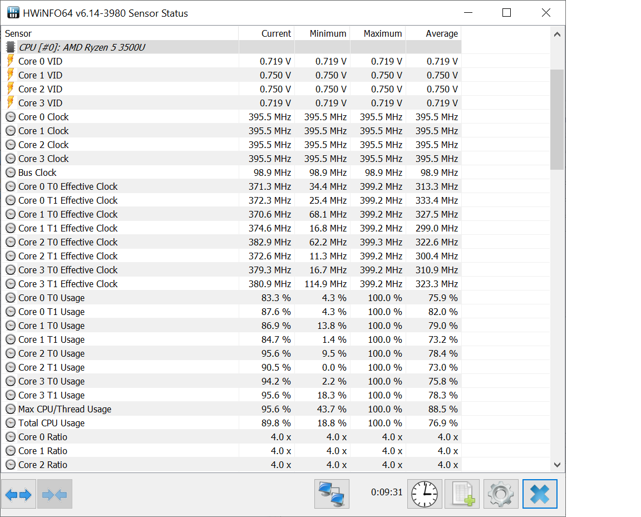Close sensor window with blue X button

pyautogui.click(x=540, y=494)
